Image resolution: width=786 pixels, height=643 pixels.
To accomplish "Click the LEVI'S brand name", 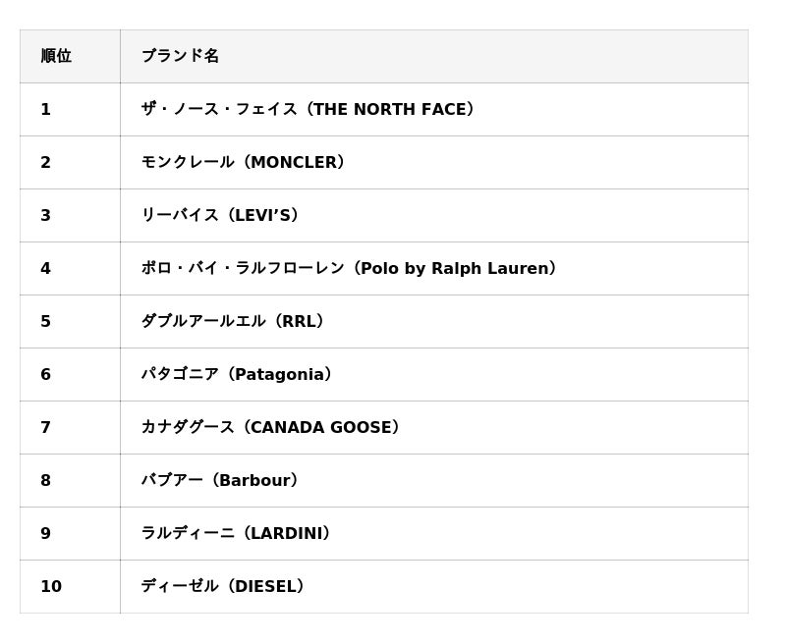I will pyautogui.click(x=220, y=215).
